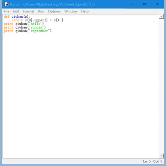Minimize the IDLE editor window

pos(131,4)
